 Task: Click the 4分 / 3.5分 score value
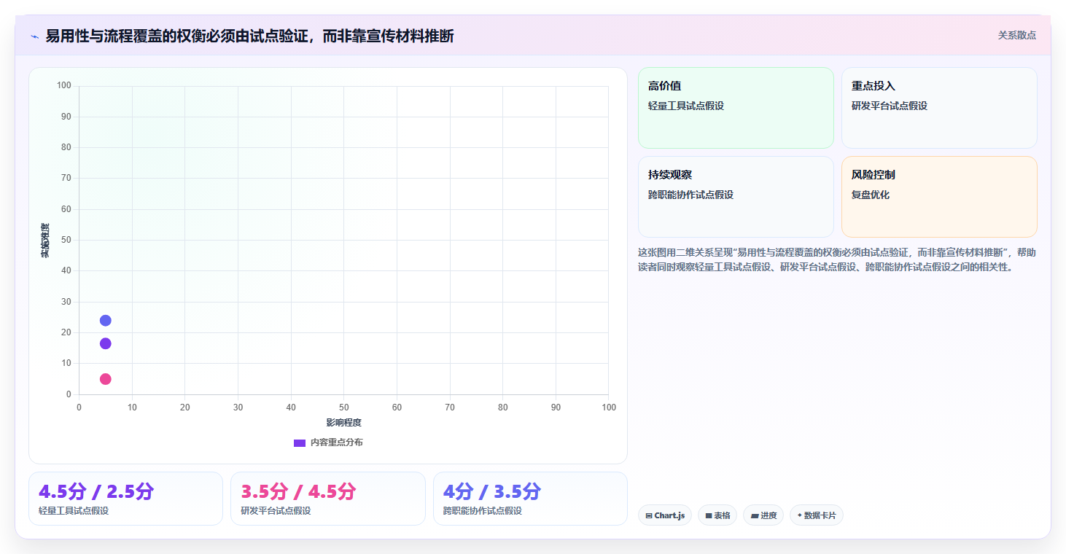coord(492,491)
